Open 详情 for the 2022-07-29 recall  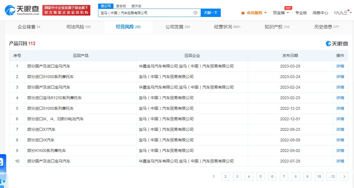(x=340, y=161)
